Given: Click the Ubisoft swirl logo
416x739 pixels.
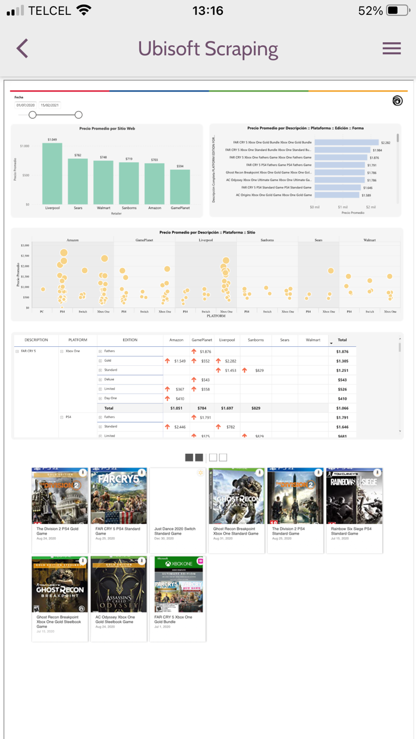Looking at the screenshot, I should (397, 101).
